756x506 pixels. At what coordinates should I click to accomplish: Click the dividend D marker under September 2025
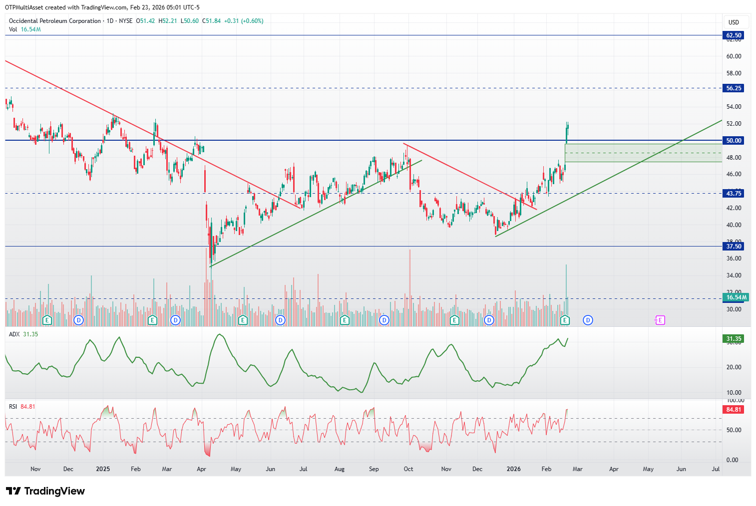[384, 320]
